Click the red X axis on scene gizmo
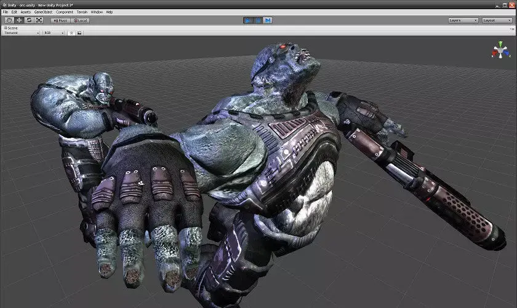517x308 pixels. pos(495,53)
